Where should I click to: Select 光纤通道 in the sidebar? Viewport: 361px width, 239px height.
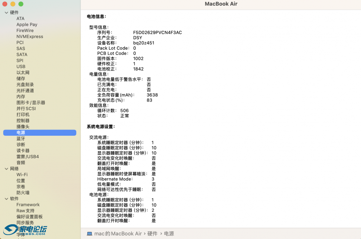click(25, 91)
